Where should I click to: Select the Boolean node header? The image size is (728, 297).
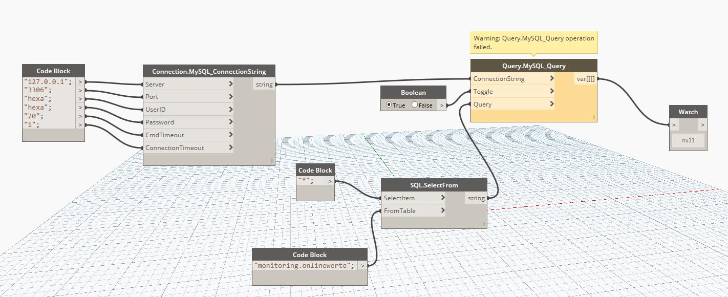tap(413, 93)
